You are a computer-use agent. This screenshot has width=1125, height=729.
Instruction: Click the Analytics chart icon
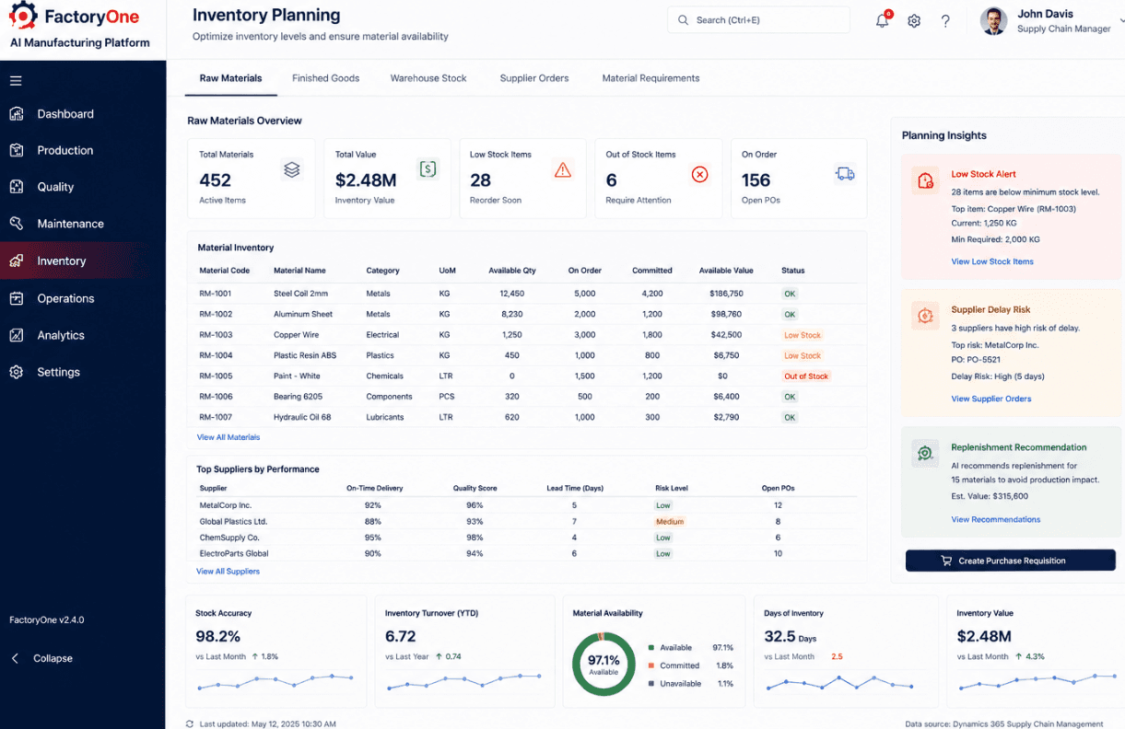tap(17, 335)
